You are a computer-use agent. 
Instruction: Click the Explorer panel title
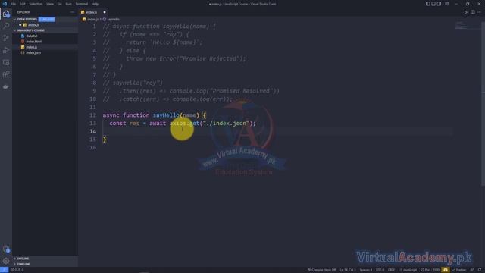[23, 12]
